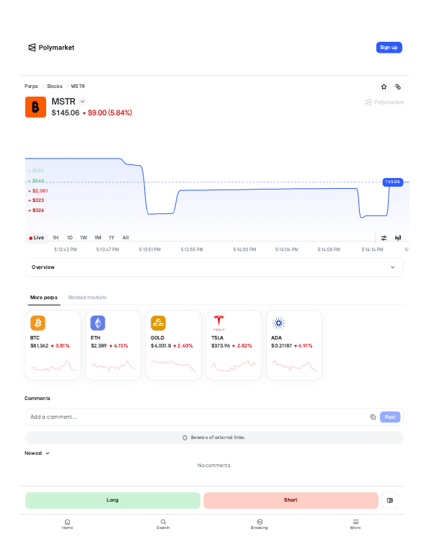The width and height of the screenshot is (429, 555).
Task: Select the 1H chart range
Action: point(56,238)
